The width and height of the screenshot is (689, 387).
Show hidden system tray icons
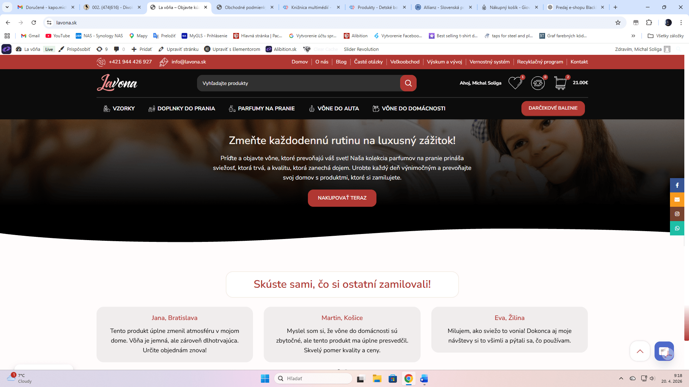tap(621, 378)
